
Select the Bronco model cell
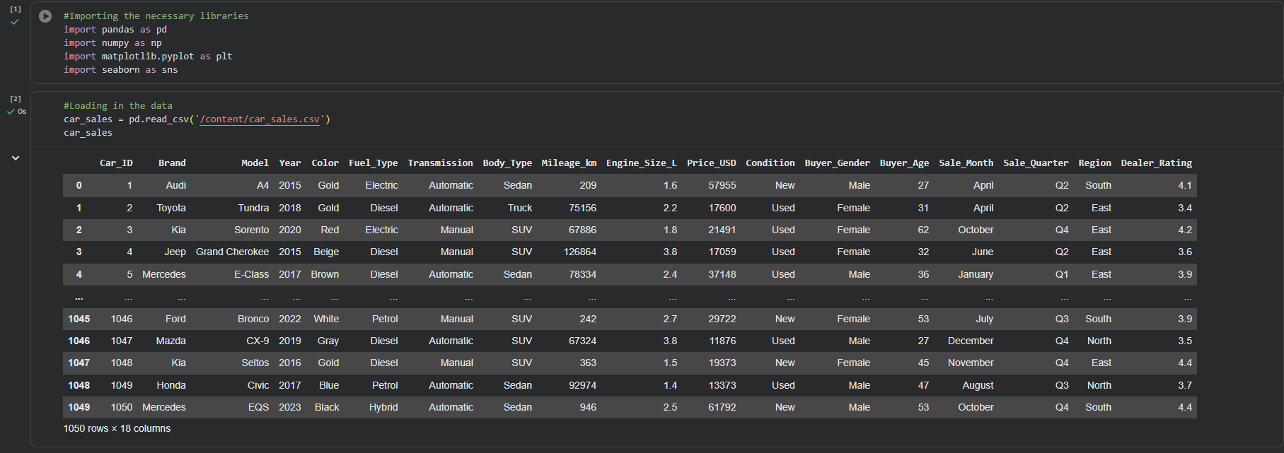click(x=253, y=319)
